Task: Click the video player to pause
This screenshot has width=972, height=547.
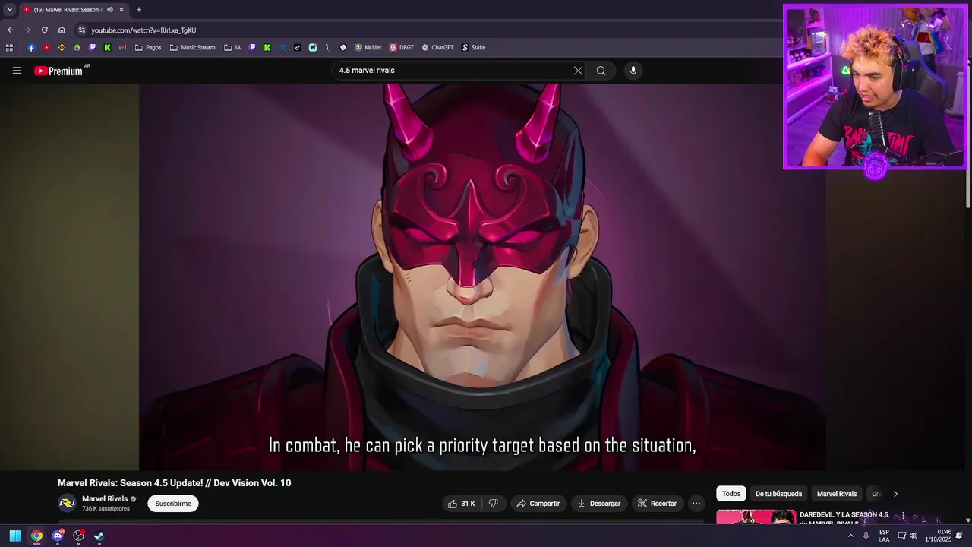Action: [x=482, y=277]
